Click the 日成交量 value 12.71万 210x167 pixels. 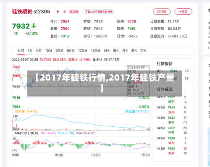[173, 21]
